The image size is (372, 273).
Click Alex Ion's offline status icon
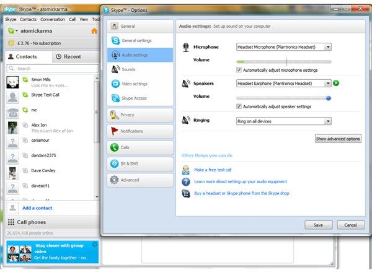[25, 125]
